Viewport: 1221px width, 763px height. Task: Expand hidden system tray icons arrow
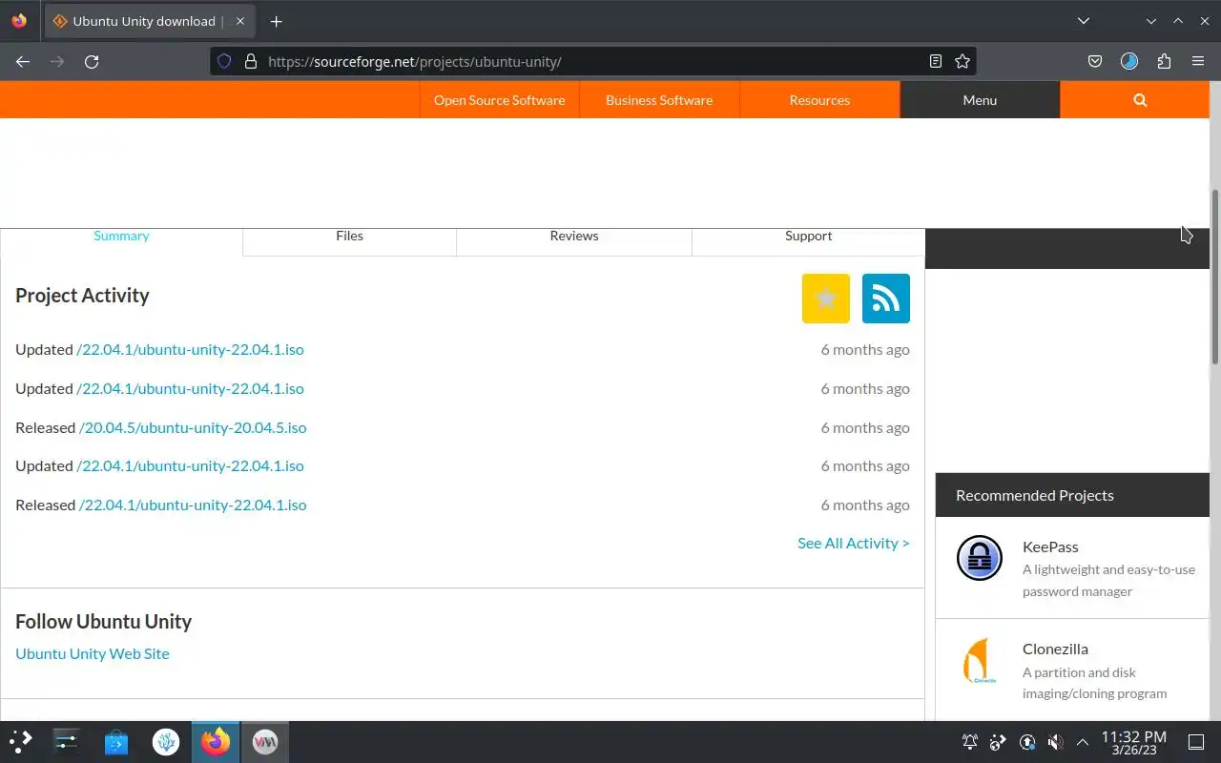[1083, 742]
